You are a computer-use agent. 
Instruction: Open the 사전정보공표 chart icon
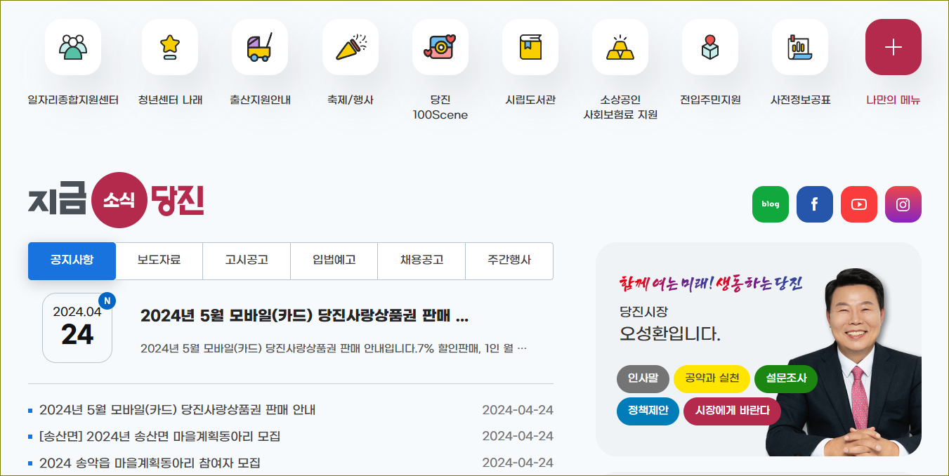(x=799, y=46)
